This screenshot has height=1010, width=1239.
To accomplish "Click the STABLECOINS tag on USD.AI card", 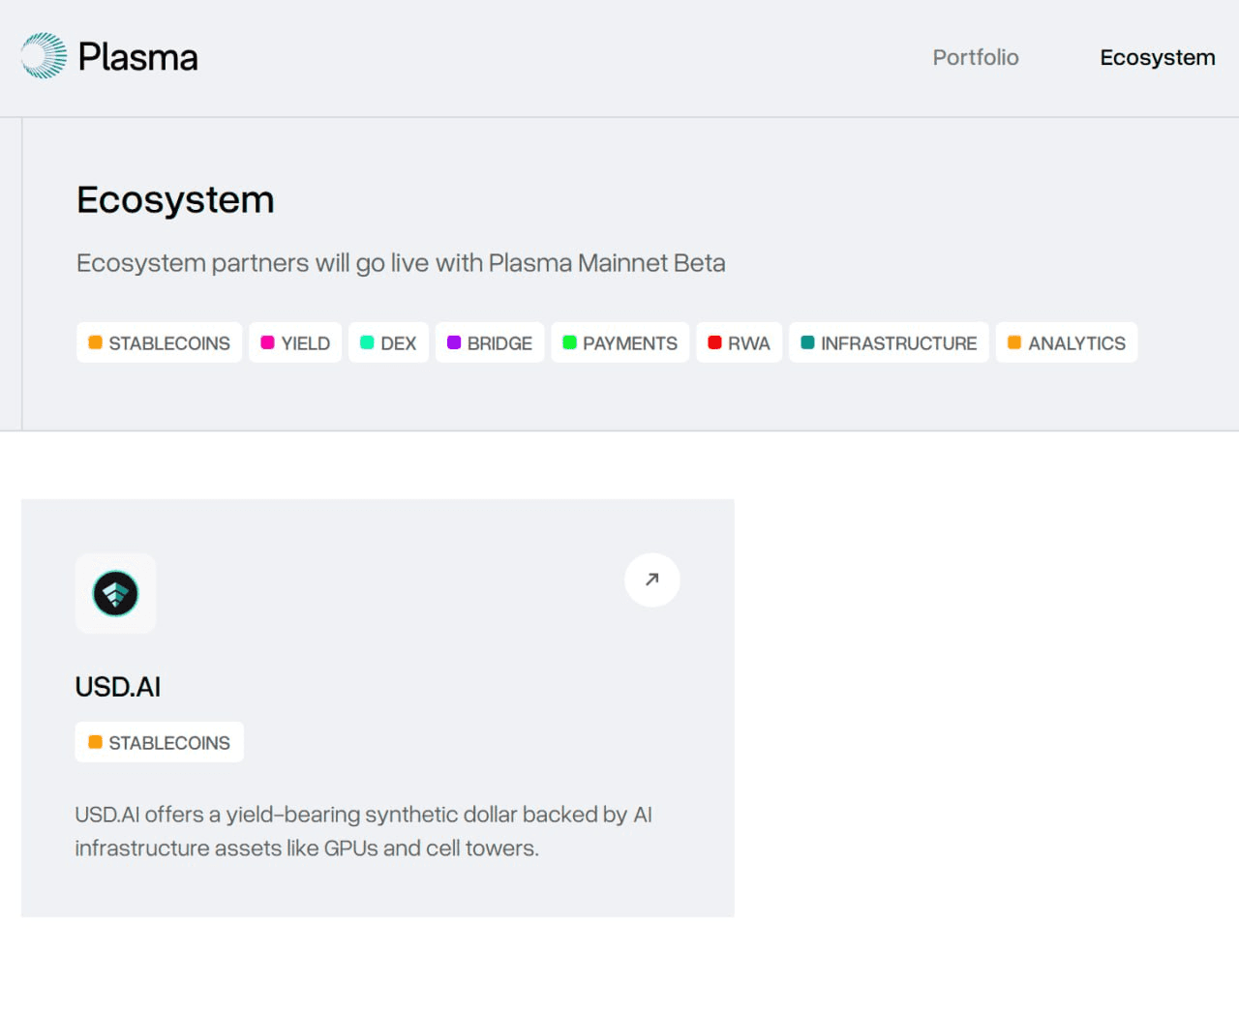I will [x=159, y=742].
